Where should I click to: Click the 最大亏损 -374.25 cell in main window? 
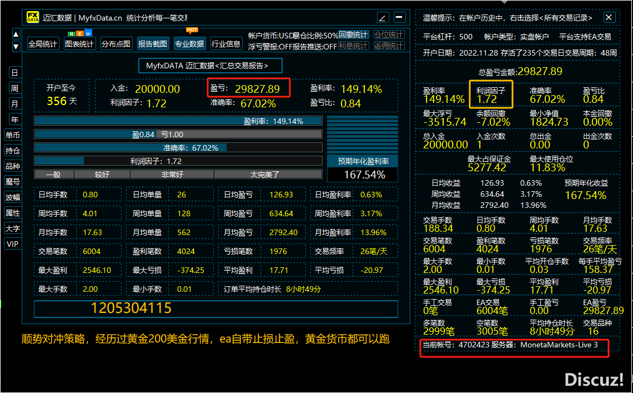click(x=170, y=270)
